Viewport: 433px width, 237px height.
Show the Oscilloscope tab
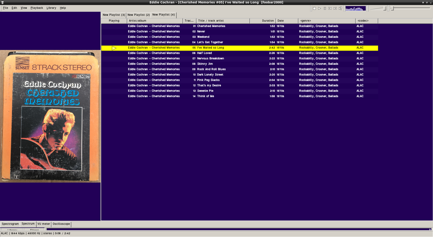pos(61,224)
